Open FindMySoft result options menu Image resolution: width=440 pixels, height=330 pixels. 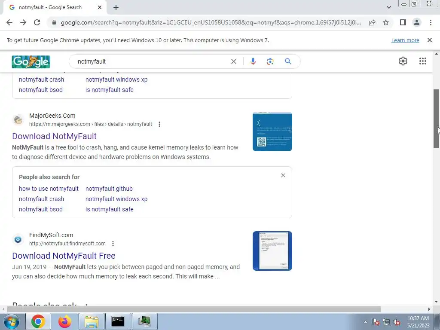click(113, 244)
